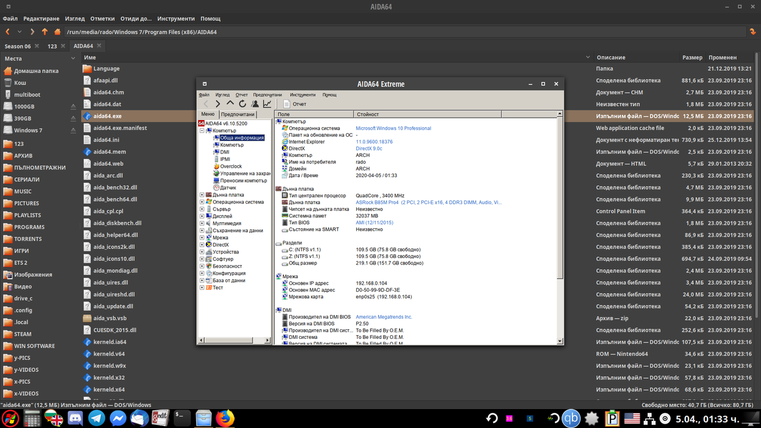
Task: Expand the Мултимедия tree node
Action: tap(202, 224)
